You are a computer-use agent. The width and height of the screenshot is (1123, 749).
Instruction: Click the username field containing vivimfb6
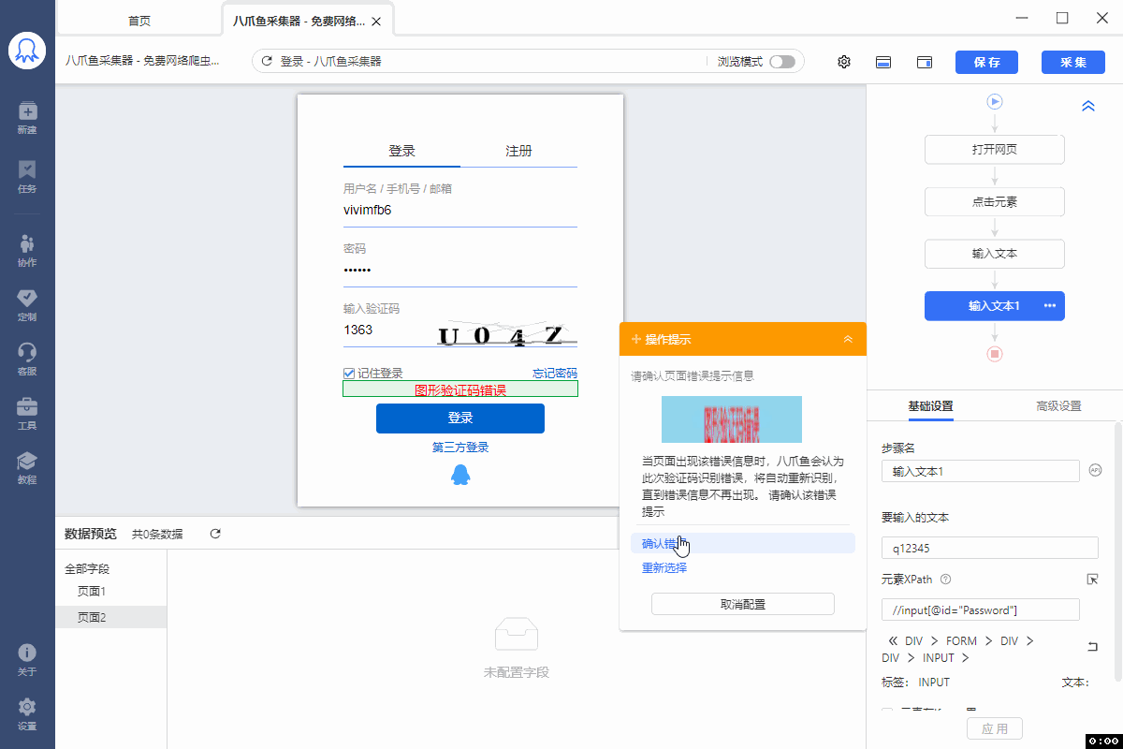pos(460,210)
